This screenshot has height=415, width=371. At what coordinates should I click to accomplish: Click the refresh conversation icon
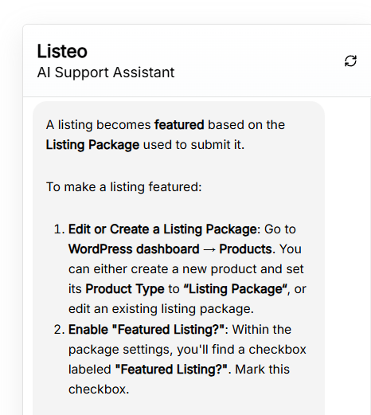coord(350,61)
